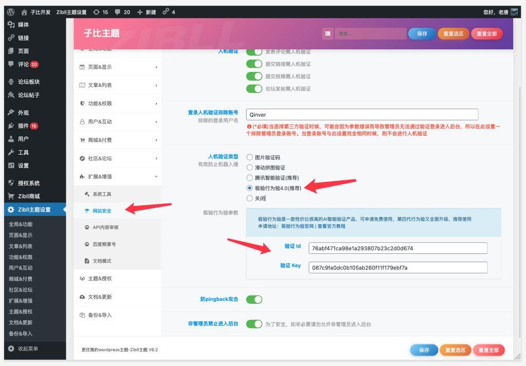This screenshot has height=366, width=526.
Task: Click the 媒体 media icon
Action: [x=11, y=24]
